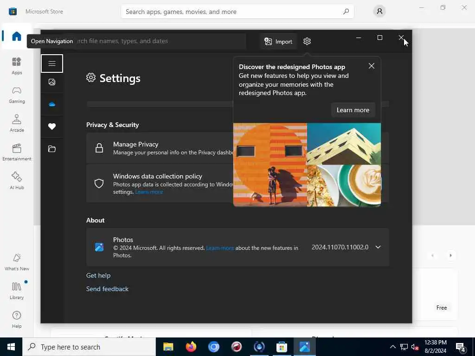Expand the Photos version details chevron

pos(378,247)
